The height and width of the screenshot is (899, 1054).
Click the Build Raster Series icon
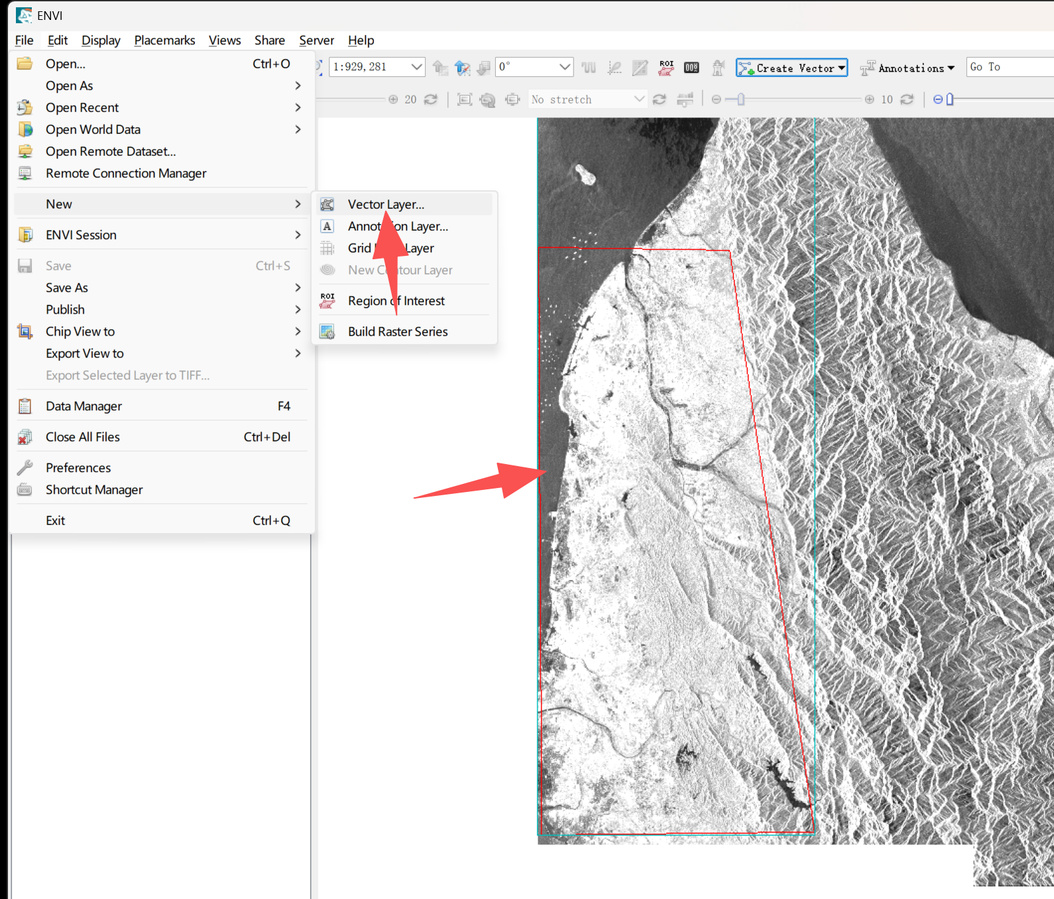pyautogui.click(x=327, y=331)
